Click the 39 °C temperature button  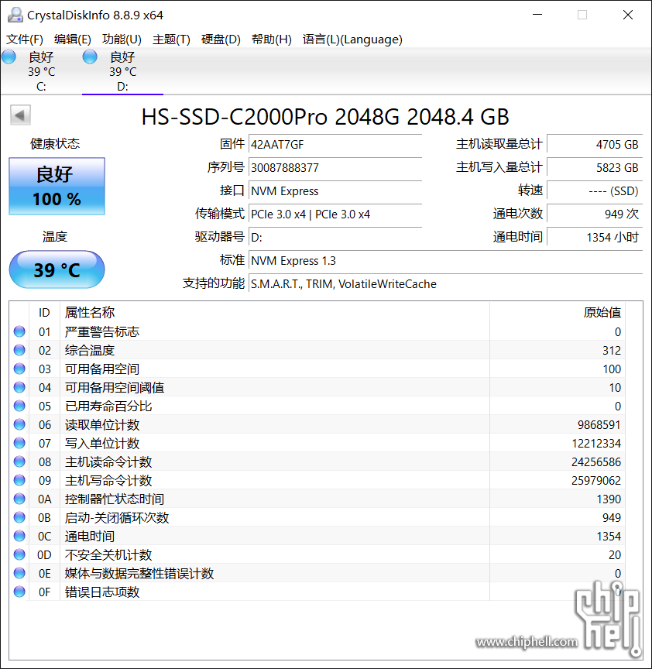click(57, 269)
